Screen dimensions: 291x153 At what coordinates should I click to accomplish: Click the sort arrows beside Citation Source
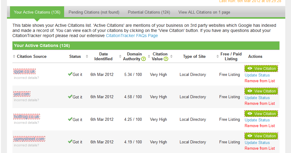click(x=14, y=57)
